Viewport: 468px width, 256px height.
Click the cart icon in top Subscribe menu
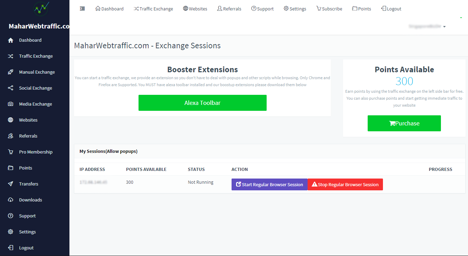(x=319, y=8)
